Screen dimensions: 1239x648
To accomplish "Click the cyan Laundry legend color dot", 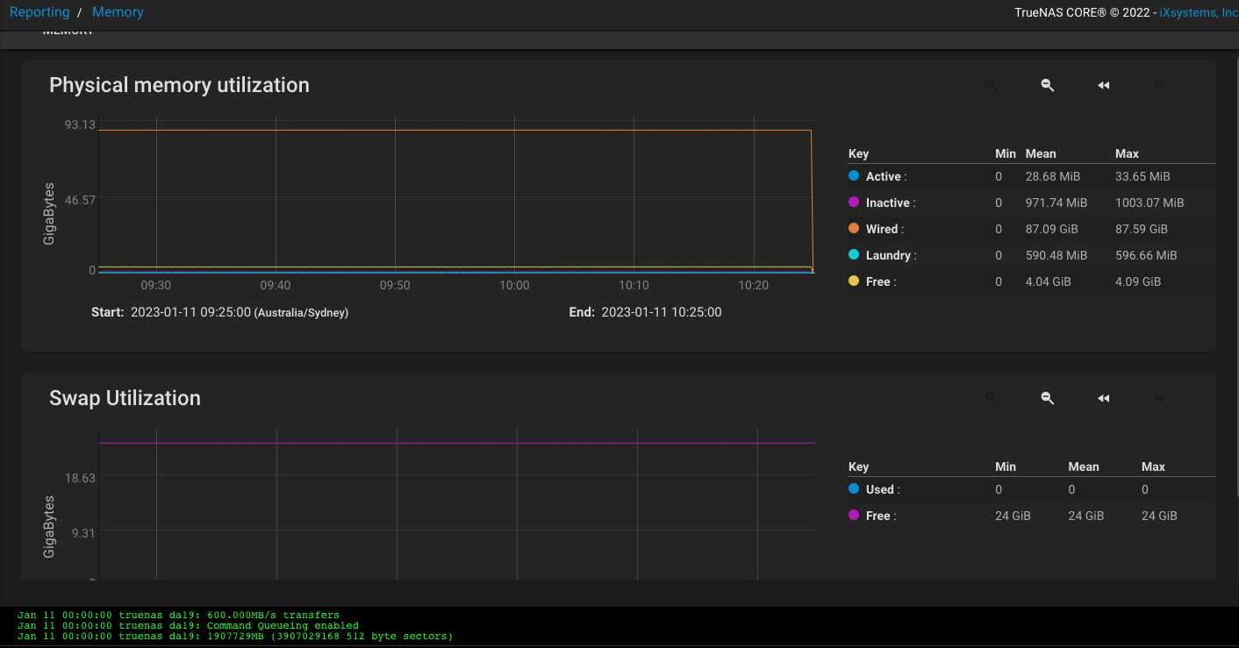I will (x=854, y=254).
